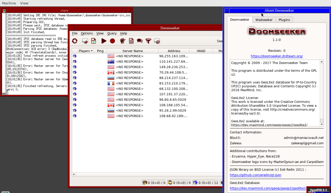Screen dimensions: 331x193
Task: Select the server row with address 96.60.9.65:5029
Action: pos(172,99)
